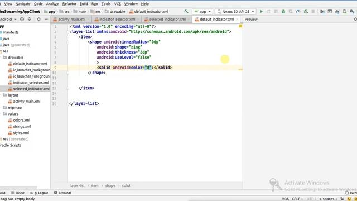The image size is (357, 201).
Task: Select colors.xml in the values folder
Action: (19, 120)
